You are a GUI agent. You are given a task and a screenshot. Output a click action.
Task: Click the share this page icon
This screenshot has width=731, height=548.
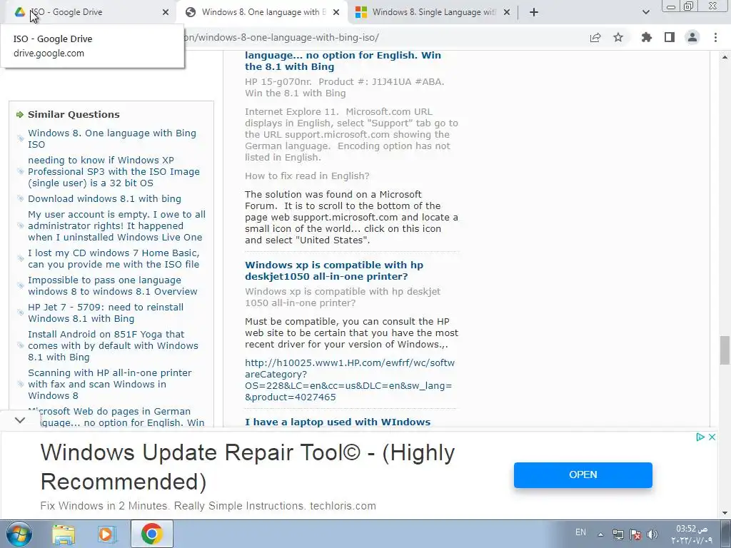(595, 38)
